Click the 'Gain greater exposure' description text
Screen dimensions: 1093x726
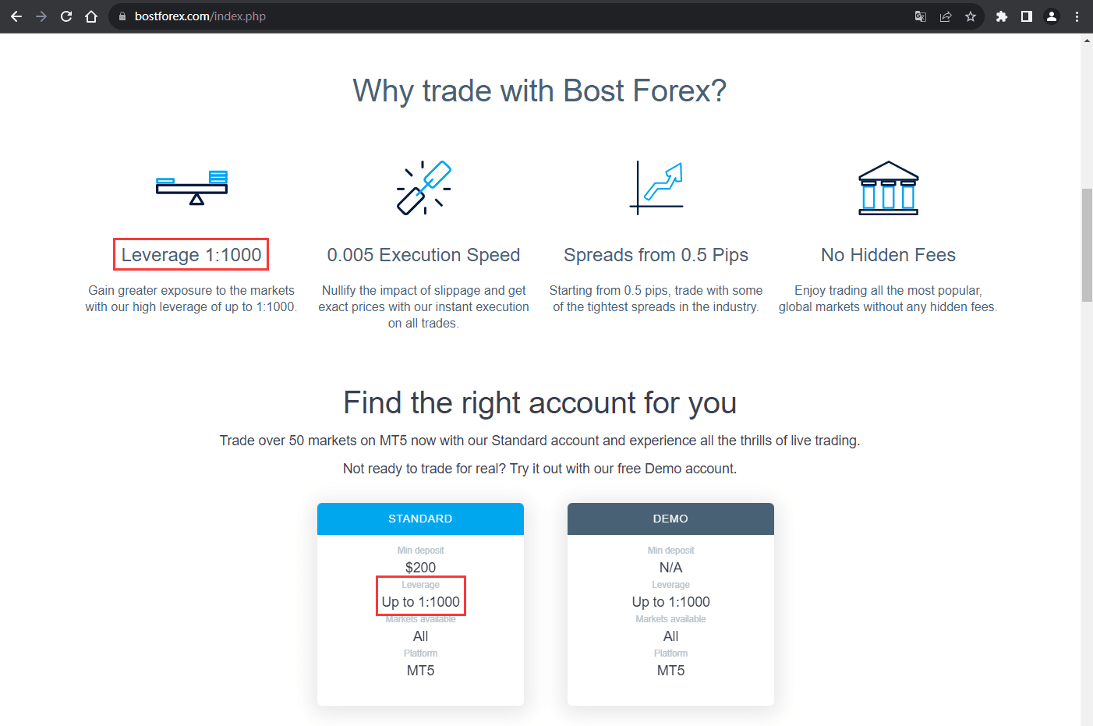pyautogui.click(x=191, y=299)
